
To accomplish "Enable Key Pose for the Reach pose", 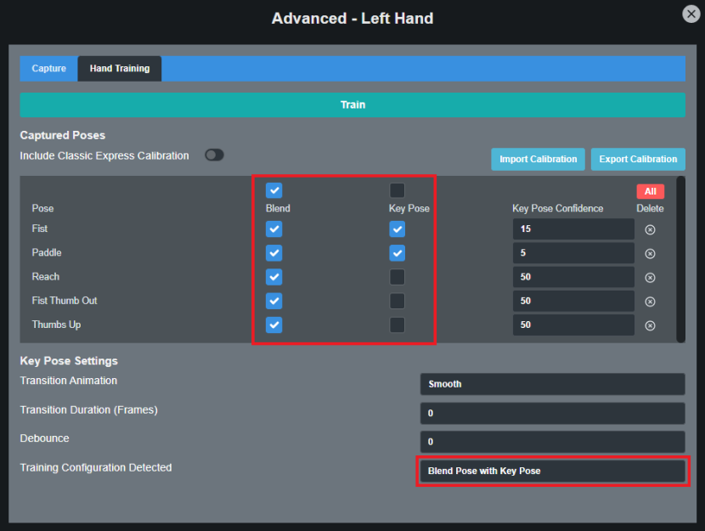I will coord(397,277).
